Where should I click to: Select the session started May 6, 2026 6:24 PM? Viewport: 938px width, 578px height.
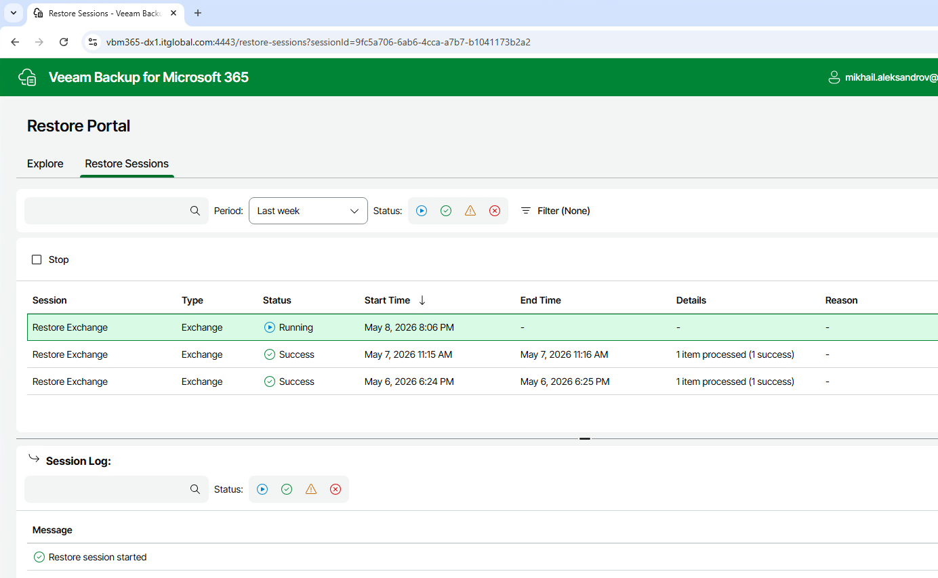[x=483, y=381]
